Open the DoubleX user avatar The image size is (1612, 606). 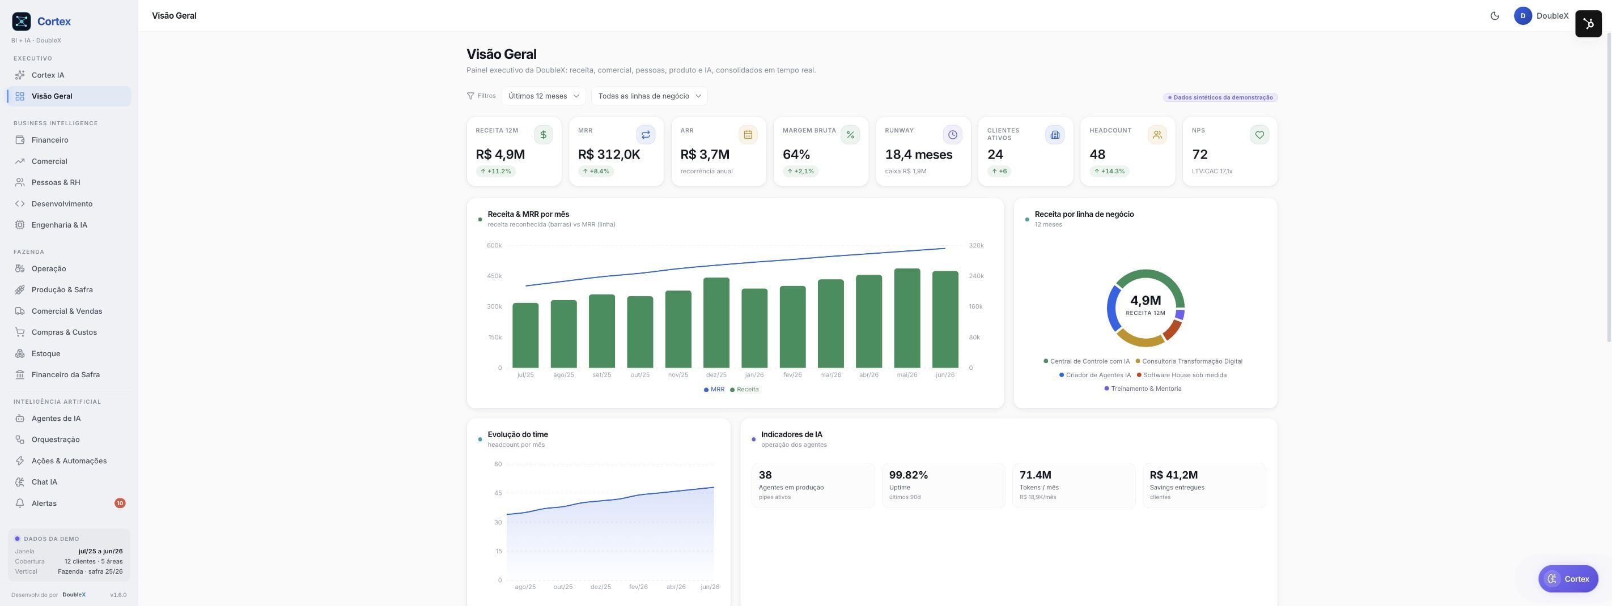(1522, 16)
